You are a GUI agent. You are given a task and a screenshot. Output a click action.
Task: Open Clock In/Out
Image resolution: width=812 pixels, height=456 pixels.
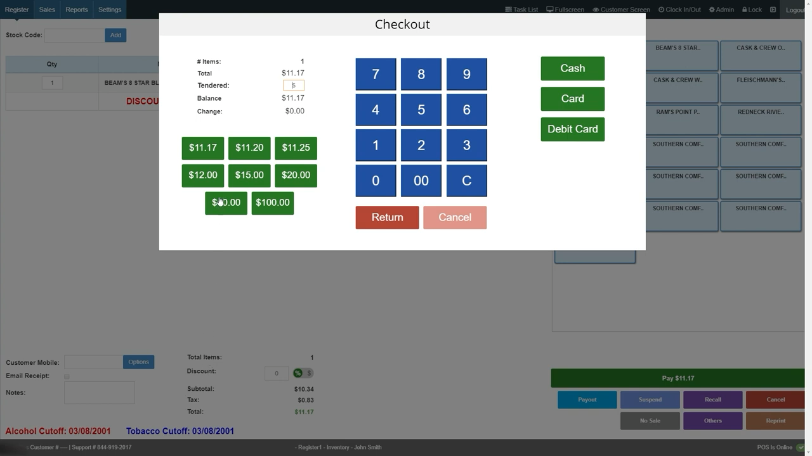pos(679,9)
